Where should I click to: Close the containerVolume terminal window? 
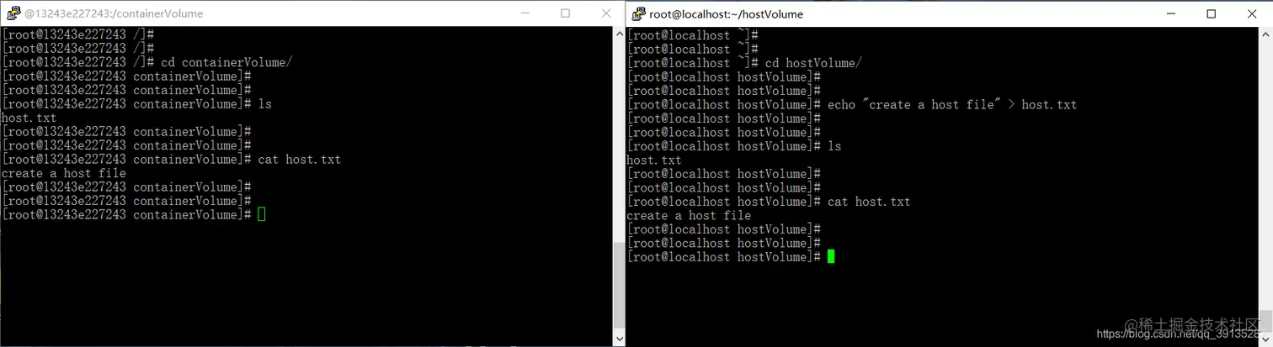tap(605, 13)
